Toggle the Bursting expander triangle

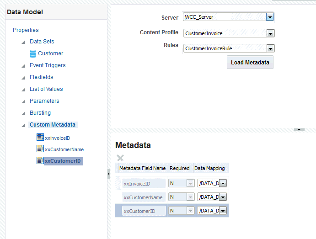(24, 113)
